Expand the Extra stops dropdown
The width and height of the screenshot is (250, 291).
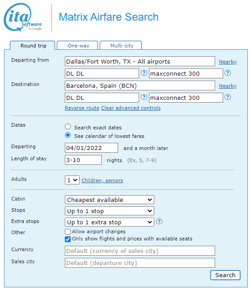pos(110,222)
